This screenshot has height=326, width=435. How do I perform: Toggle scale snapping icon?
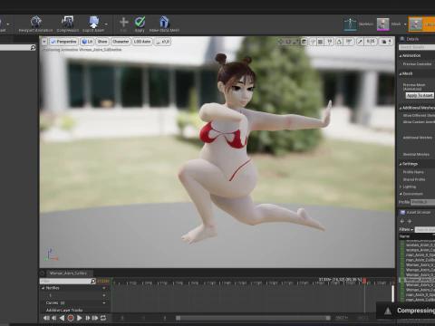pyautogui.click(x=360, y=42)
